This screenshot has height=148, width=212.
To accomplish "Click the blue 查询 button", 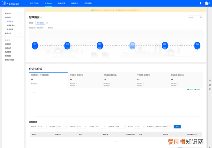I will [177, 126].
